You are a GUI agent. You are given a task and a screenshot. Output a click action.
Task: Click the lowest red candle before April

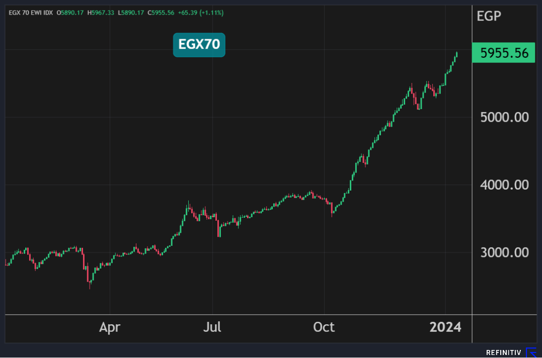pyautogui.click(x=90, y=283)
